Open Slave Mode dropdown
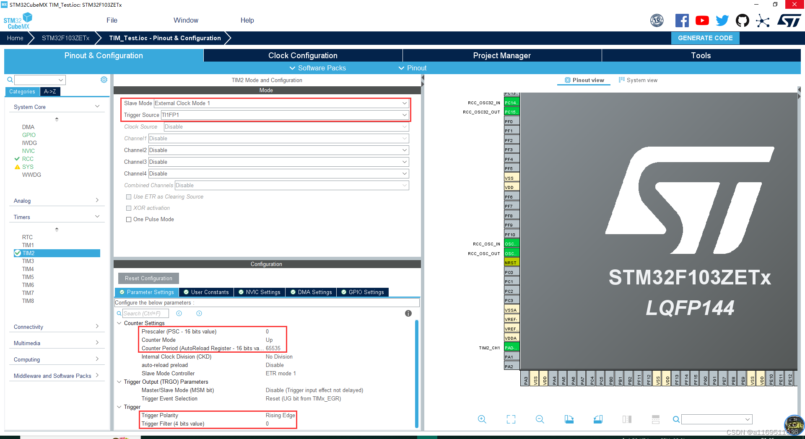The image size is (805, 439). (x=281, y=103)
